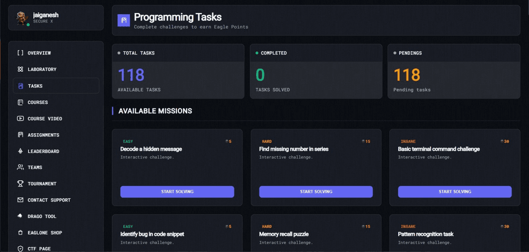The width and height of the screenshot is (529, 252).
Task: Select the Memory recall puzzle card
Action: [316, 234]
